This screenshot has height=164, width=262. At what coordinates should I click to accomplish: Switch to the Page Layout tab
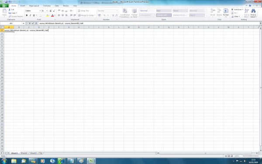pos(34,6)
